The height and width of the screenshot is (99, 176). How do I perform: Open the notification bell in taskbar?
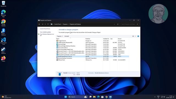[174, 97]
